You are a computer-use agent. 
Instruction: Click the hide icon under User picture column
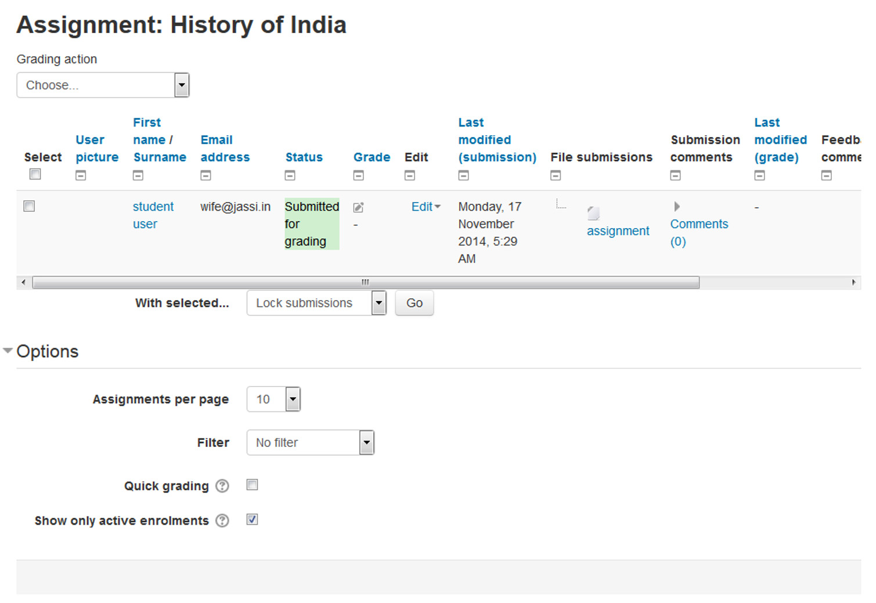[81, 175]
